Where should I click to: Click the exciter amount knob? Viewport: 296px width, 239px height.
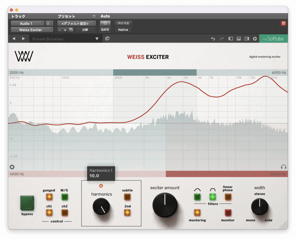165,205
